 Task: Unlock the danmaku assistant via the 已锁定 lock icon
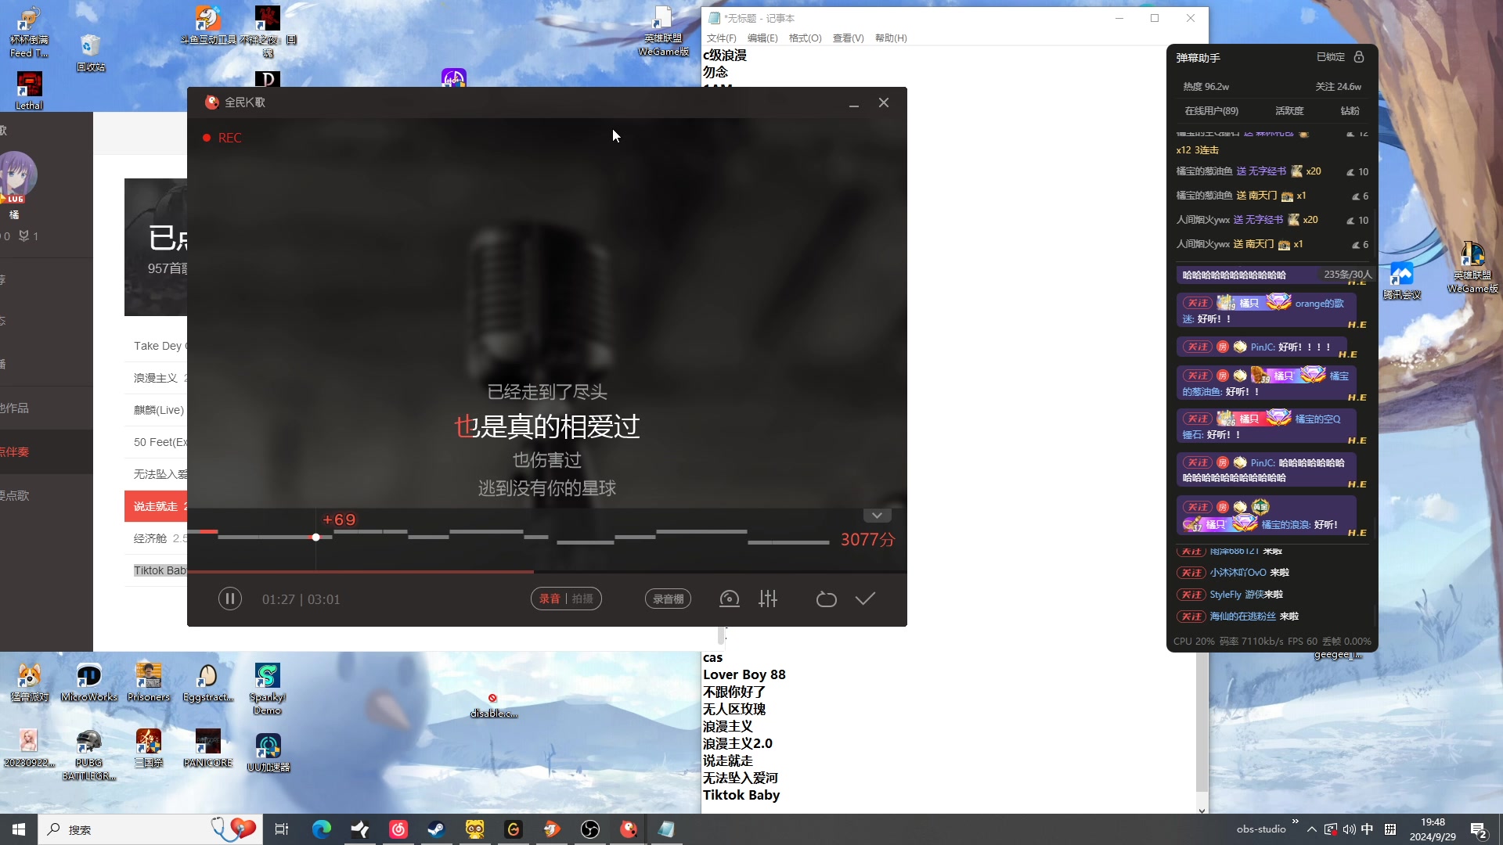click(x=1359, y=57)
